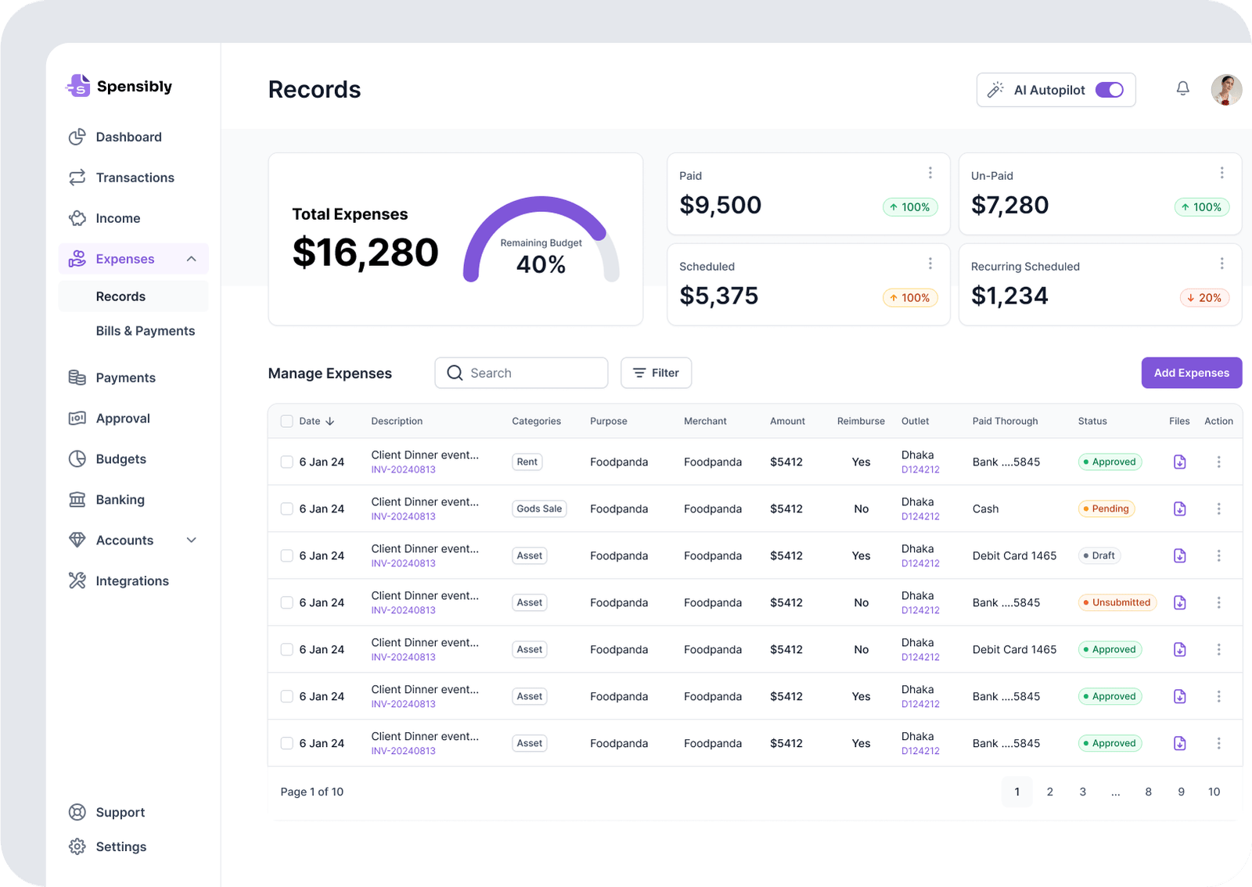The width and height of the screenshot is (1252, 887).
Task: Sort by Date column arrow
Action: tap(330, 422)
